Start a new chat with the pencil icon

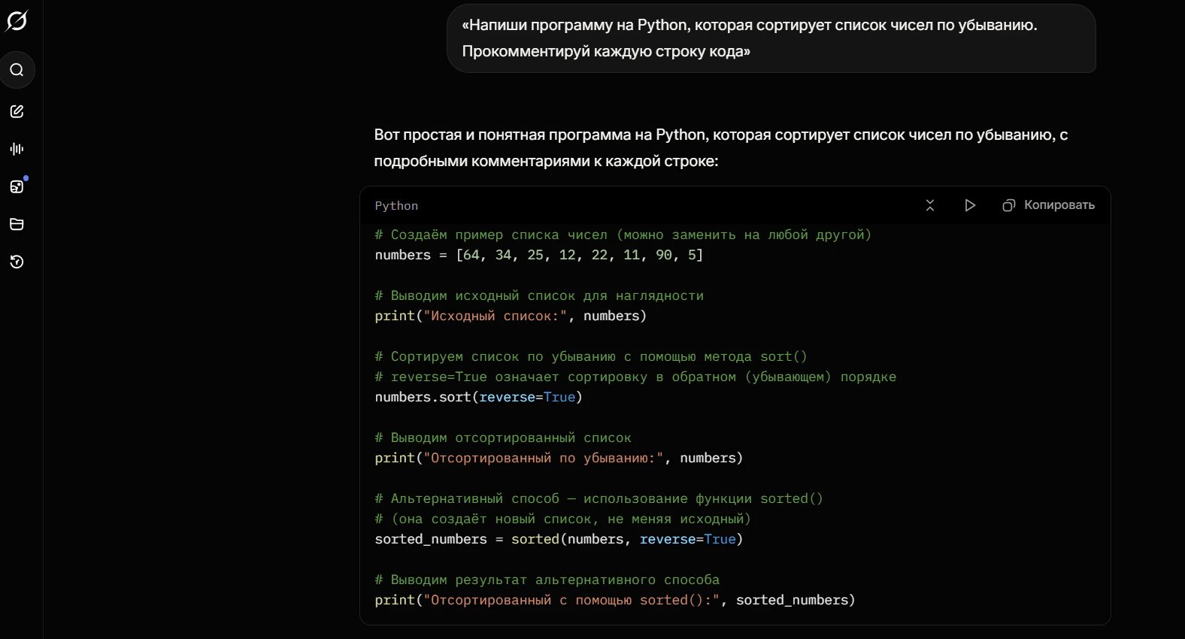pos(17,111)
